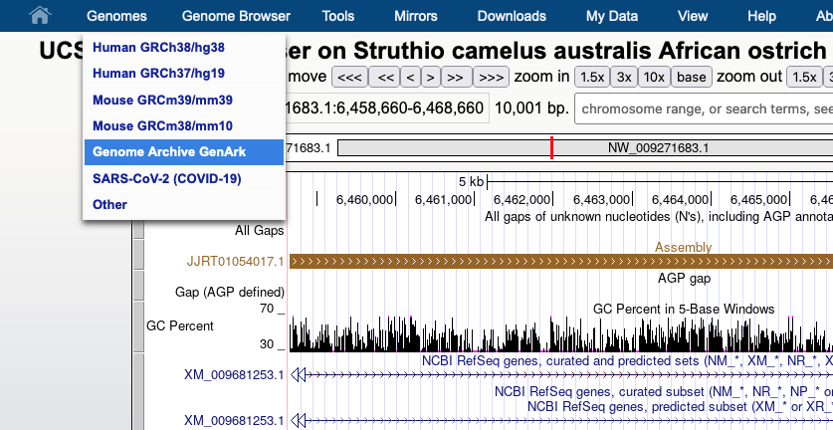Open the Genomes menu
Viewport: 833px width, 430px height.
click(116, 16)
